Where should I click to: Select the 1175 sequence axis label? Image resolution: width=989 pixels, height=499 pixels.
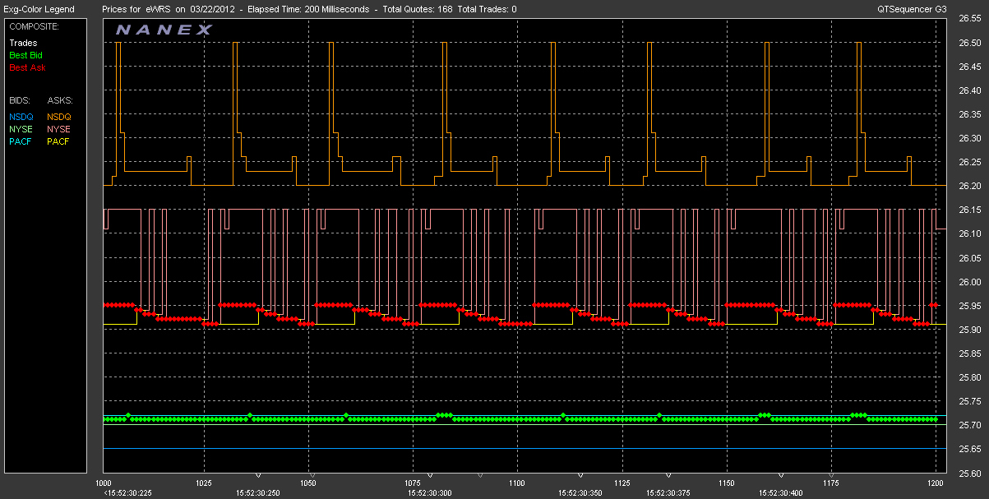830,483
